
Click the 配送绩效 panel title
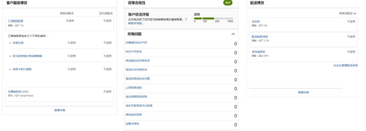(x=257, y=3)
